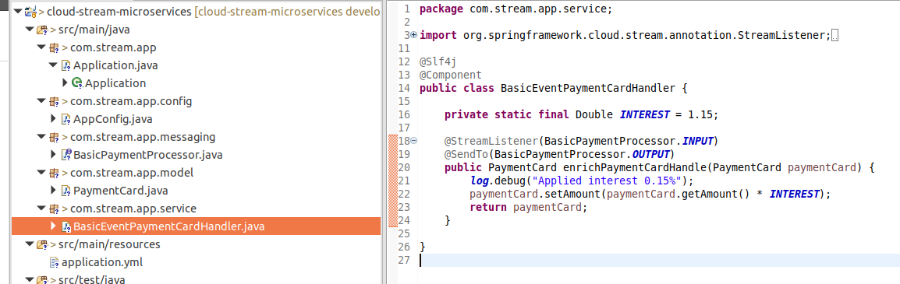
Task: Expand the BasicEventPaymentCardHandler.java tree node
Action: pyautogui.click(x=54, y=226)
